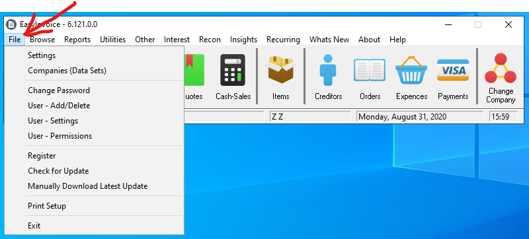Open the Orders book icon
Viewport: 529px width, 239px height.
click(x=370, y=70)
